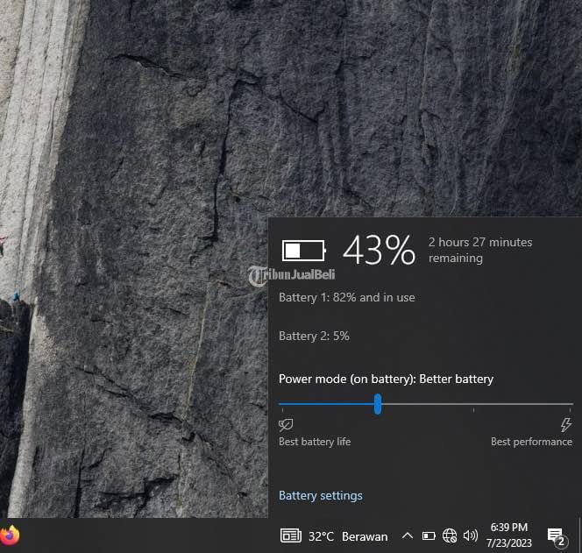Click the "2 hours 27 minutes remaining" text
582x553 pixels.
pyautogui.click(x=479, y=250)
